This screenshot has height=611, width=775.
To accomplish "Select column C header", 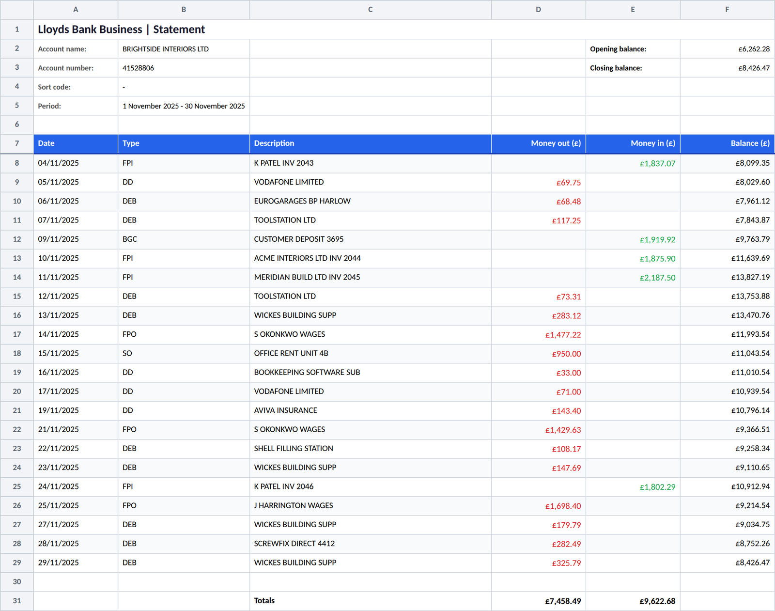I will point(370,10).
